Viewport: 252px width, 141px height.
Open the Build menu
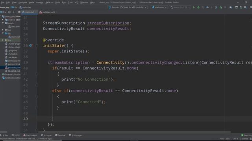[x=57, y=2]
